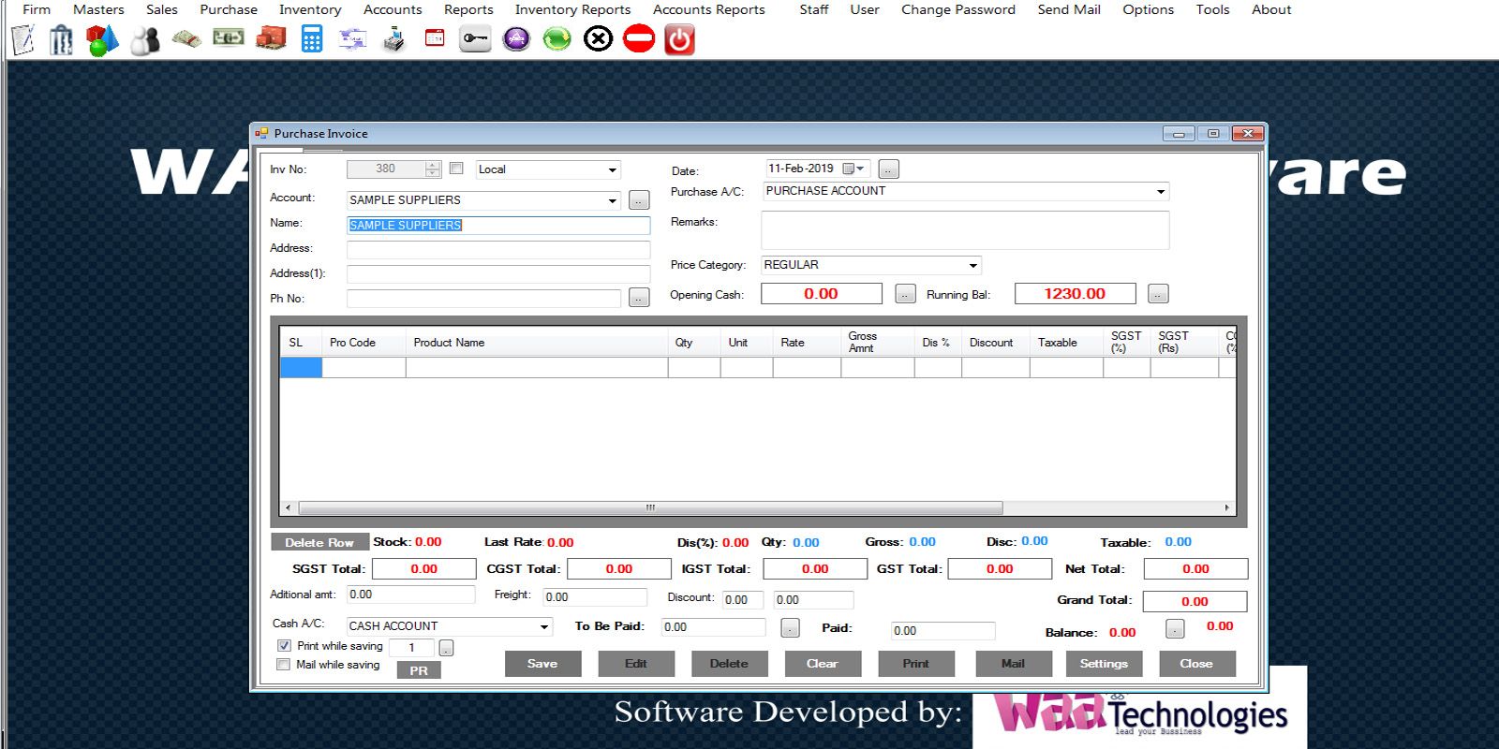Open the Masters menu
The width and height of the screenshot is (1499, 749).
(98, 9)
